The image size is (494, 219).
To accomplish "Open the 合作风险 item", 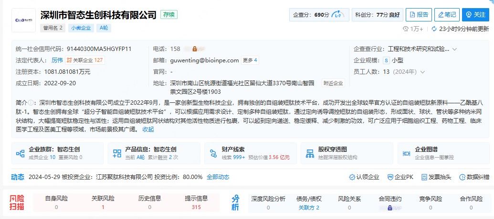I will tap(471, 203).
